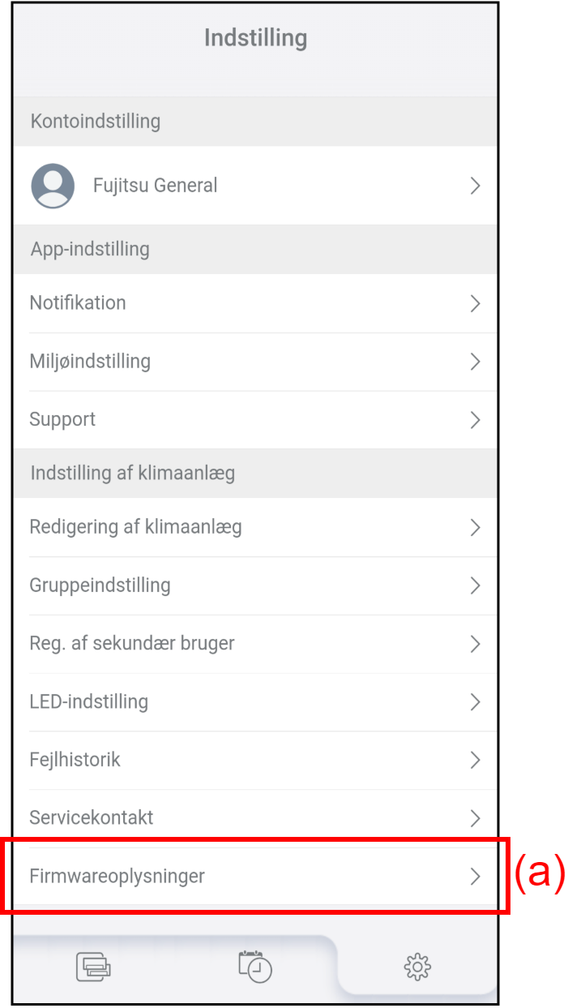Open the Fejlhistorik entry
This screenshot has width=568, height=1008.
point(255,760)
